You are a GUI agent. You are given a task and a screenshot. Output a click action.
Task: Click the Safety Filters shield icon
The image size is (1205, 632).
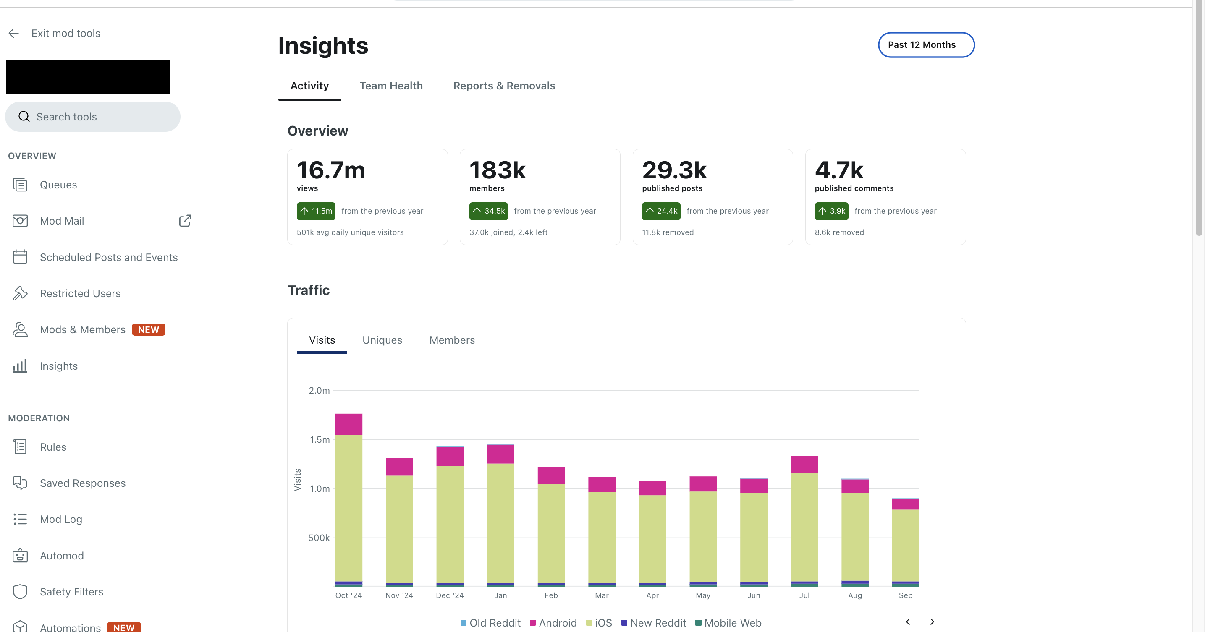click(x=20, y=591)
